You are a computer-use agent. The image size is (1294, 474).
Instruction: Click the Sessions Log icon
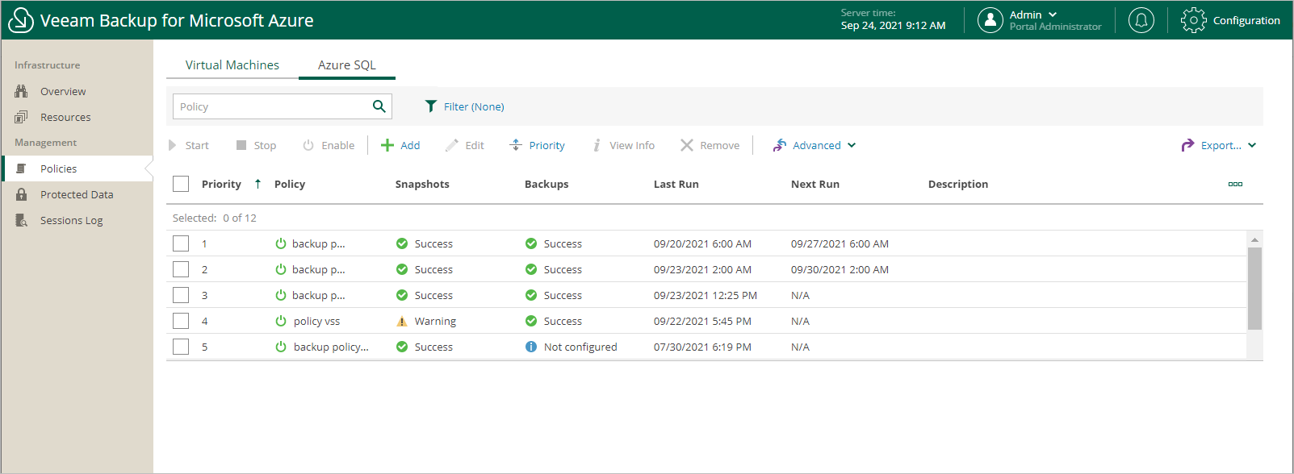coord(22,220)
